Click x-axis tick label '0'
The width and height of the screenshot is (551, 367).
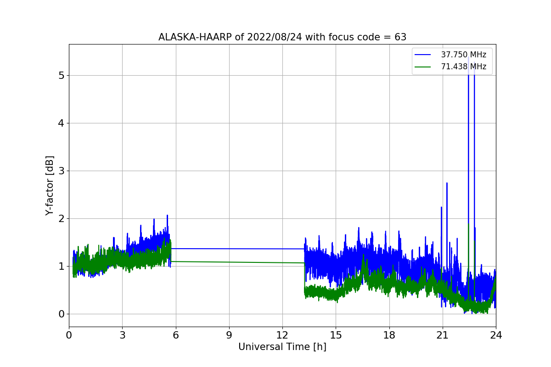[x=69, y=335]
